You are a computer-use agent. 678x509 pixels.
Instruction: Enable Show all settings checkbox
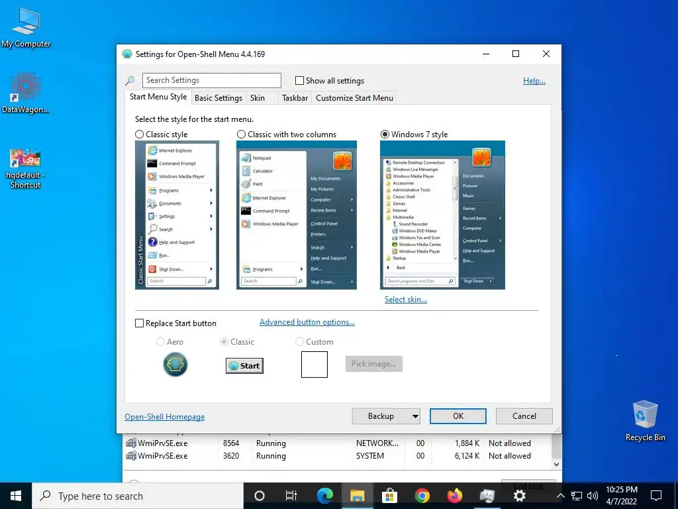coord(299,80)
